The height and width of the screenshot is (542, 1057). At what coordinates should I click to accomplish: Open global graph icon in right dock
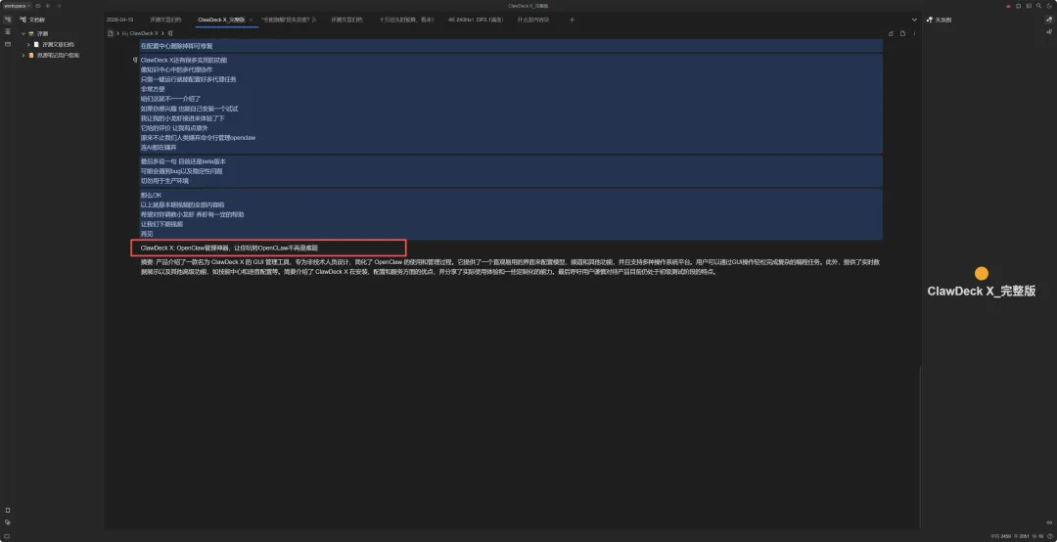(1049, 31)
